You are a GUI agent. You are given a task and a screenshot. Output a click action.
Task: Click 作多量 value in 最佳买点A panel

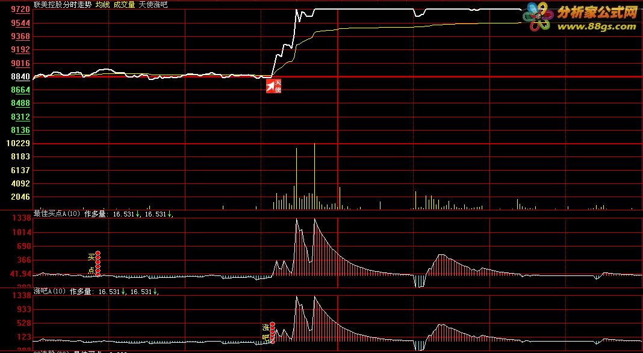(128, 213)
